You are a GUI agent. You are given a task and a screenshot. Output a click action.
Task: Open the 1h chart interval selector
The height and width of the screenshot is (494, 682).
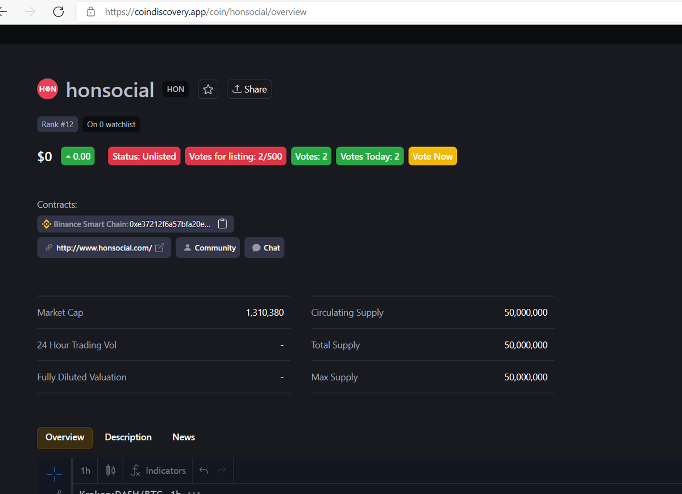(85, 471)
